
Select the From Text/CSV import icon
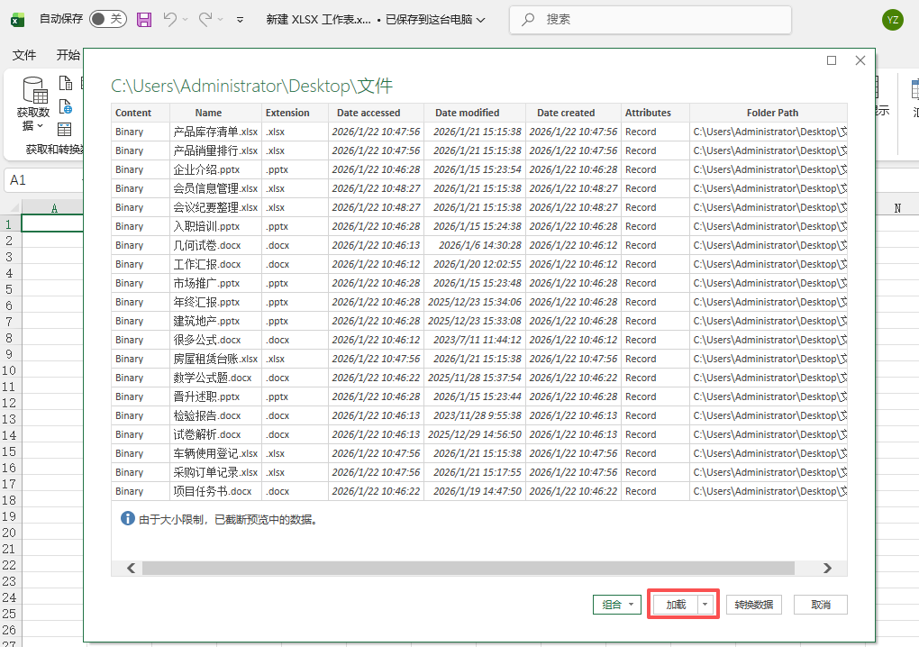[65, 83]
